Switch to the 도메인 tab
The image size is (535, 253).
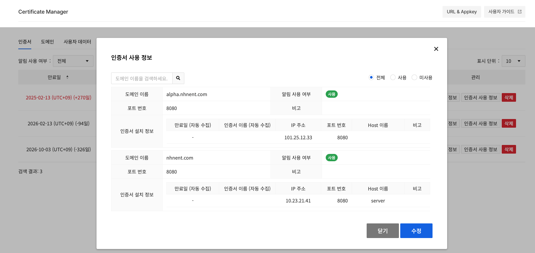[x=47, y=42]
